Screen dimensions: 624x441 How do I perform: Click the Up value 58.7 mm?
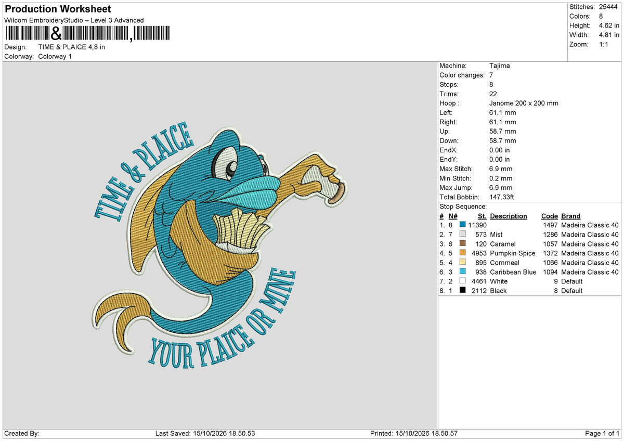tap(503, 131)
